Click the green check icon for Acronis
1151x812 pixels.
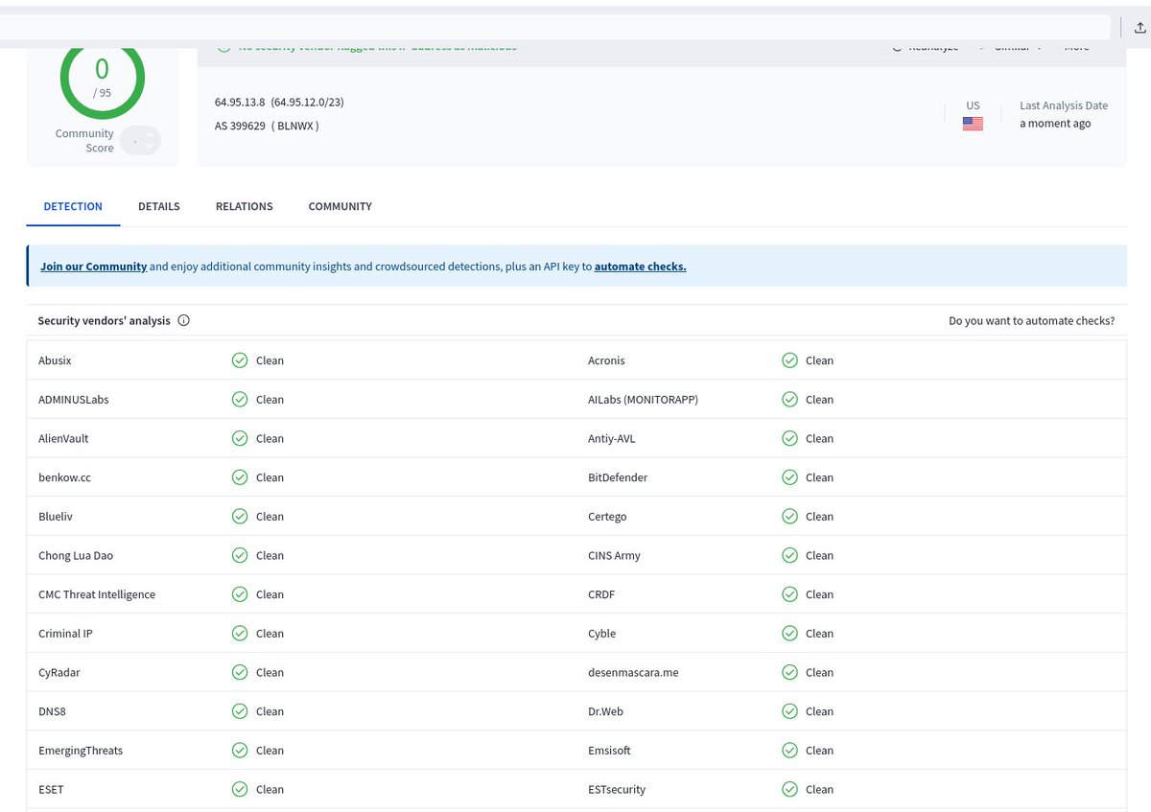tap(789, 360)
